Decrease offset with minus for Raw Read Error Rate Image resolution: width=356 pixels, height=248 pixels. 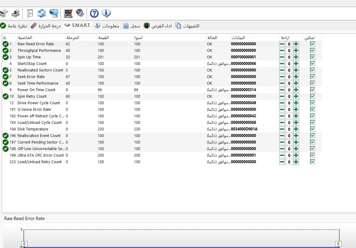pos(282,44)
